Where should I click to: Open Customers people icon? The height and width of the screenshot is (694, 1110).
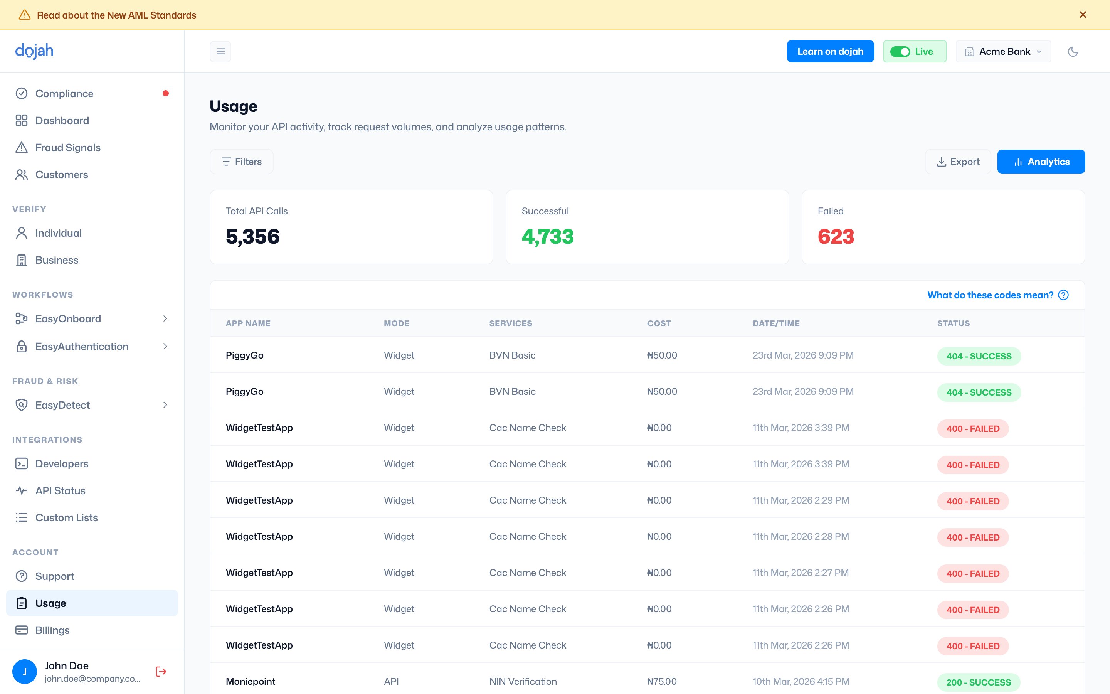pos(22,174)
